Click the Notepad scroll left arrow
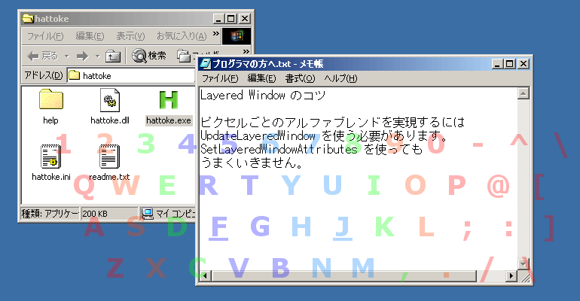The image size is (580, 301). [205, 275]
